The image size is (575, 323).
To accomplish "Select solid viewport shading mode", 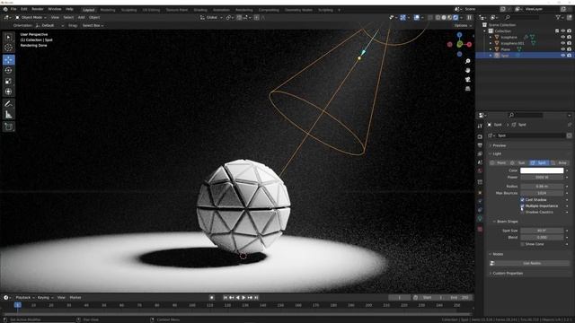I will [x=444, y=17].
